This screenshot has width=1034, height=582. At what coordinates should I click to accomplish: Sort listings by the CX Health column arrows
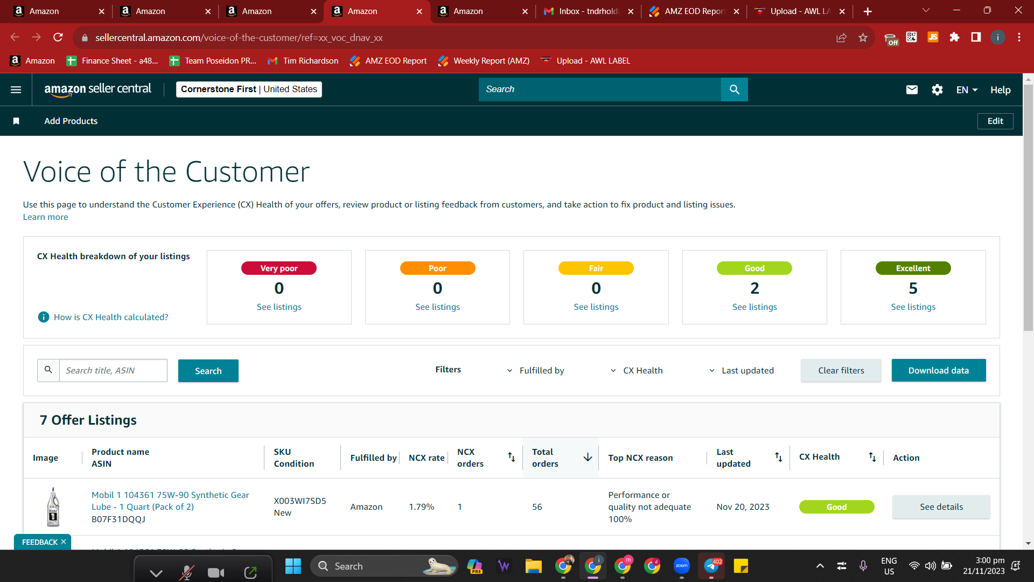872,458
